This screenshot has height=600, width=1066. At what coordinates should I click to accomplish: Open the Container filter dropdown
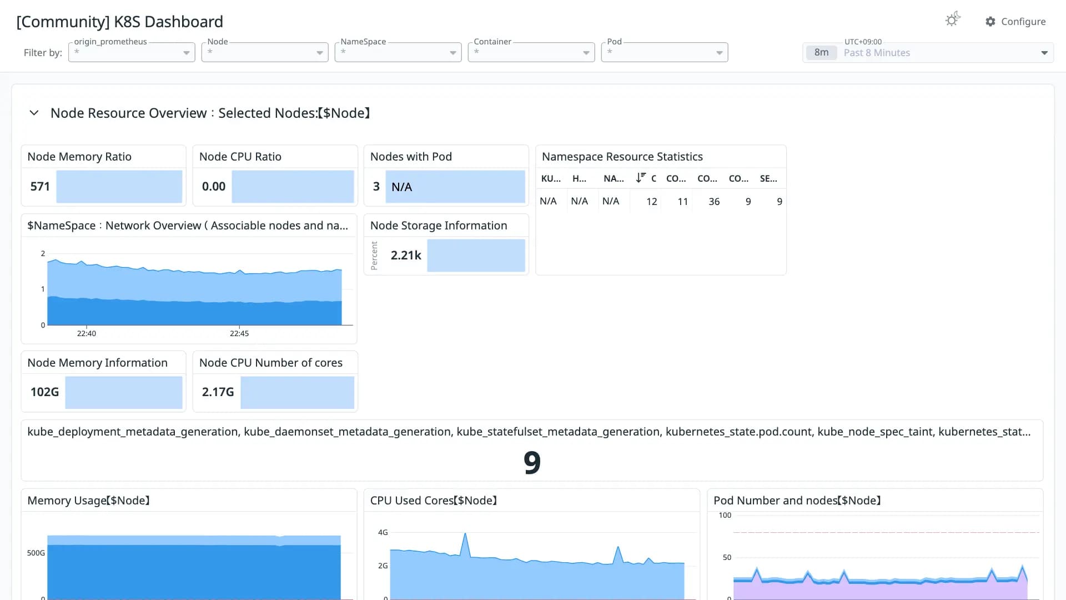click(x=531, y=52)
